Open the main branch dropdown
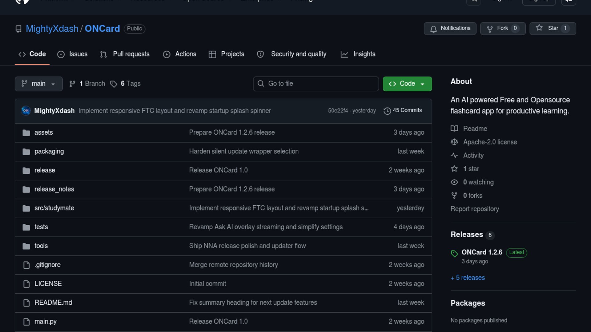591x332 pixels. coord(38,84)
